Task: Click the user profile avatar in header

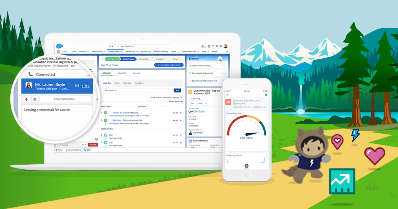Action: click(x=226, y=46)
